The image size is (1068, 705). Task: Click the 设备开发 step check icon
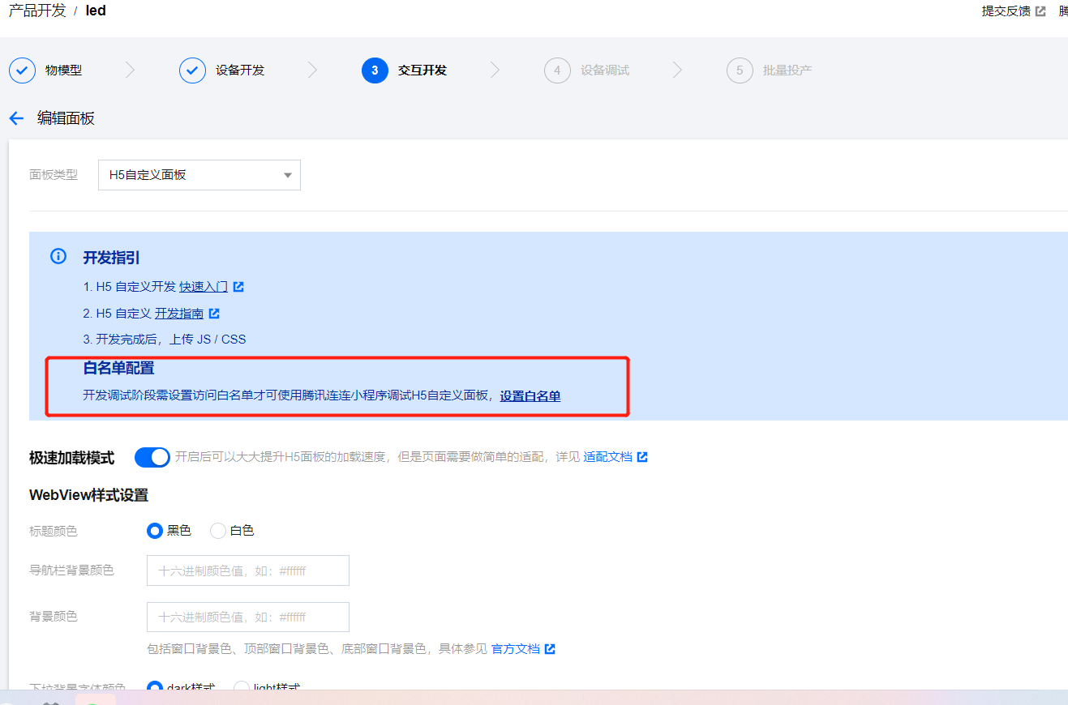click(192, 70)
